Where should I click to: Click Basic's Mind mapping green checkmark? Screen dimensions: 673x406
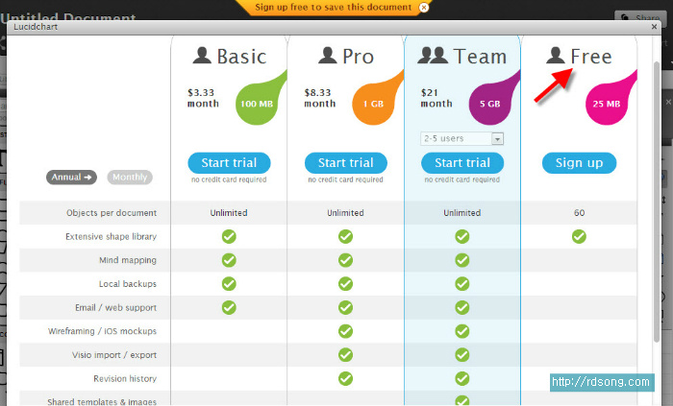click(229, 260)
